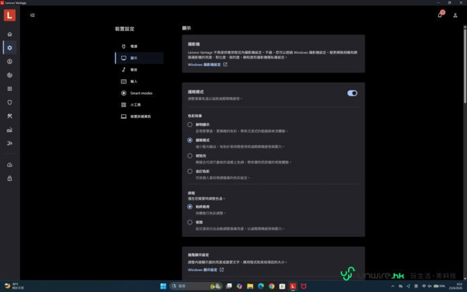Click the page vertical scrollbar thumb
Viewport: 467px width, 292px height.
coord(465,65)
